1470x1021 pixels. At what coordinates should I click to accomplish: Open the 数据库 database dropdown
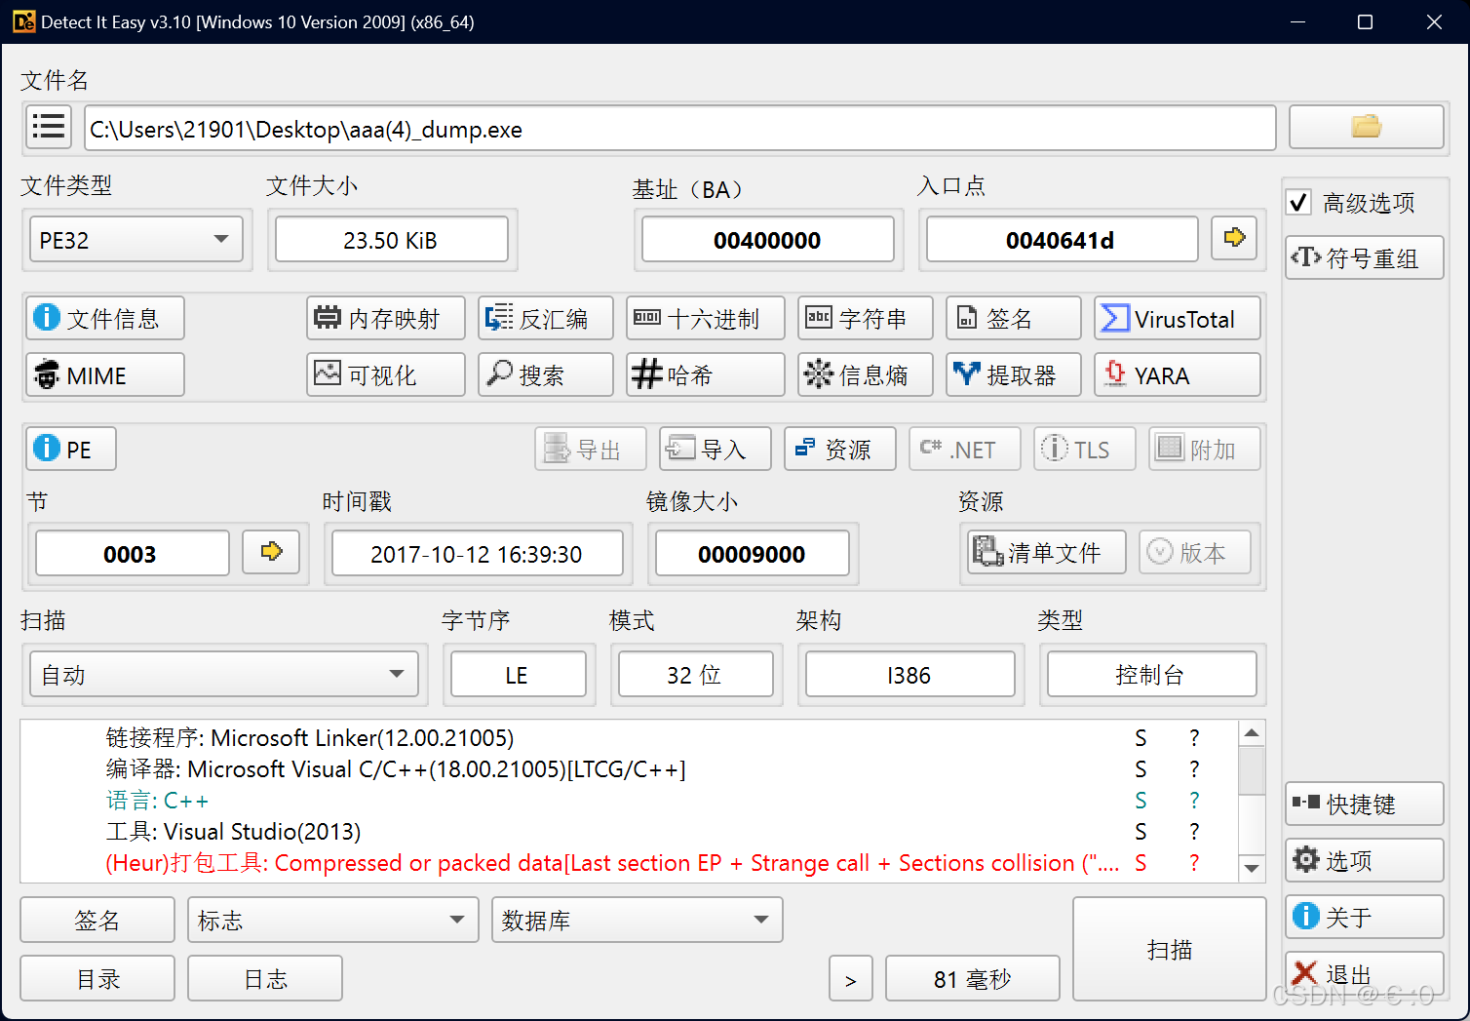tap(636, 920)
